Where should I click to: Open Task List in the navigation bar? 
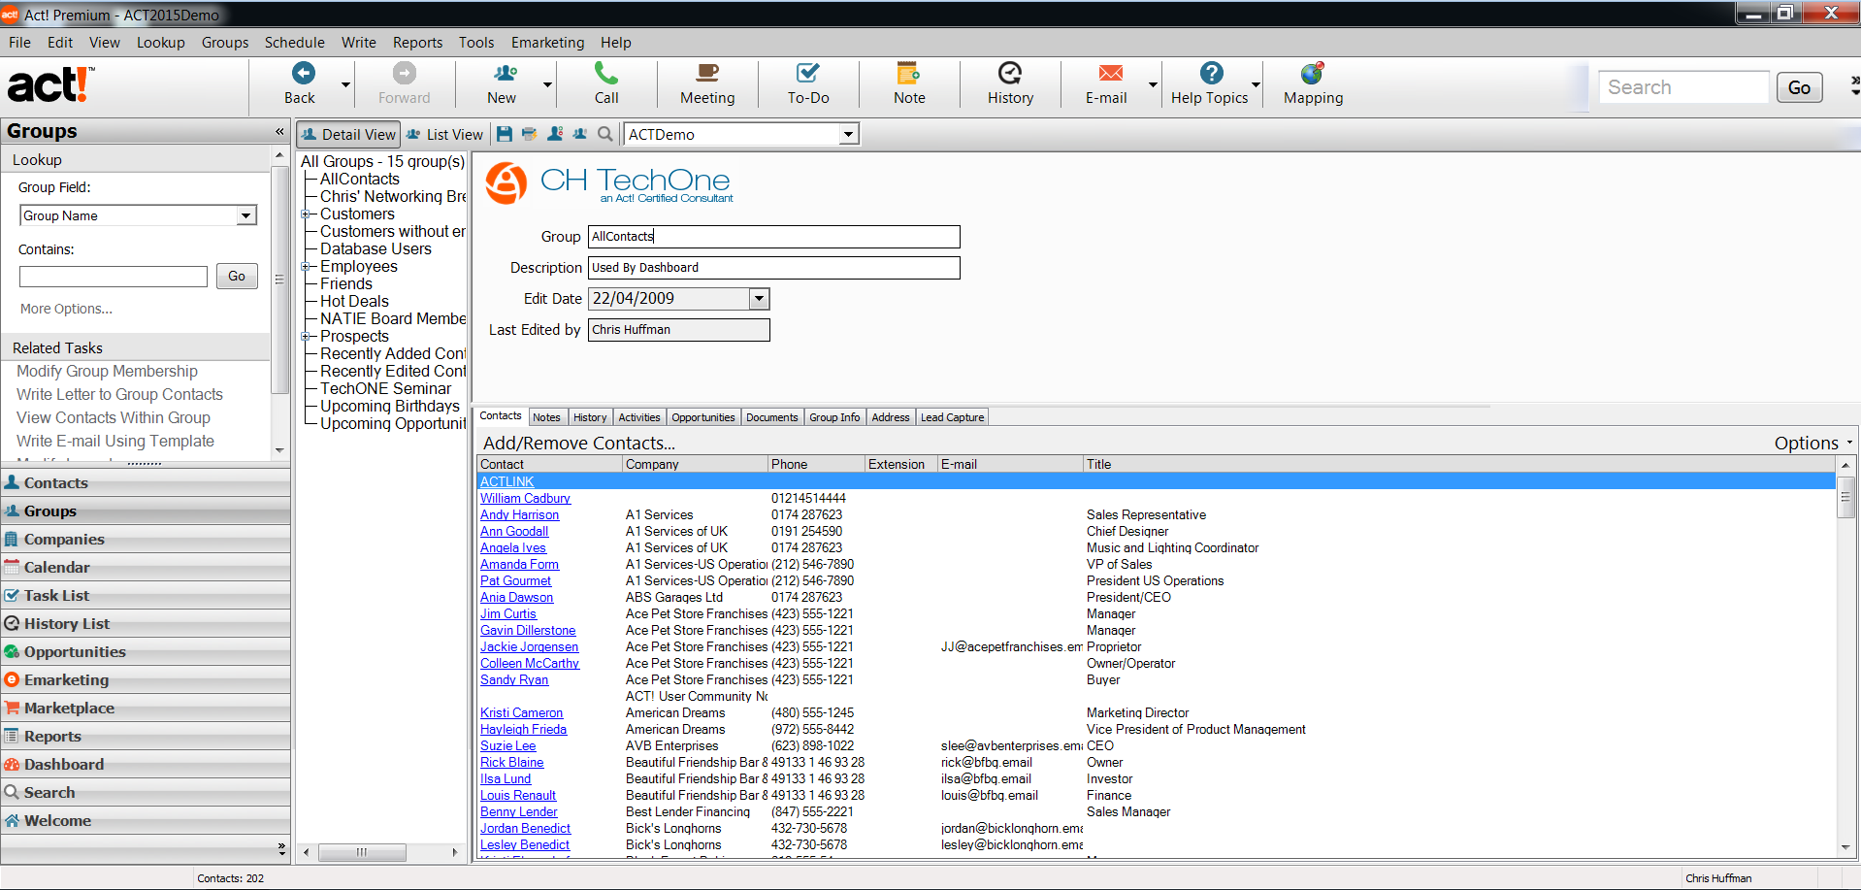tap(146, 595)
